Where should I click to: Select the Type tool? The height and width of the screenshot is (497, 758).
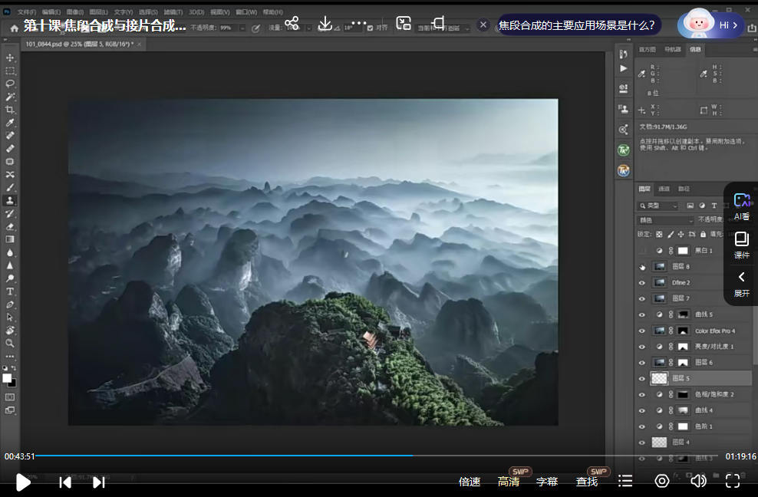point(11,291)
